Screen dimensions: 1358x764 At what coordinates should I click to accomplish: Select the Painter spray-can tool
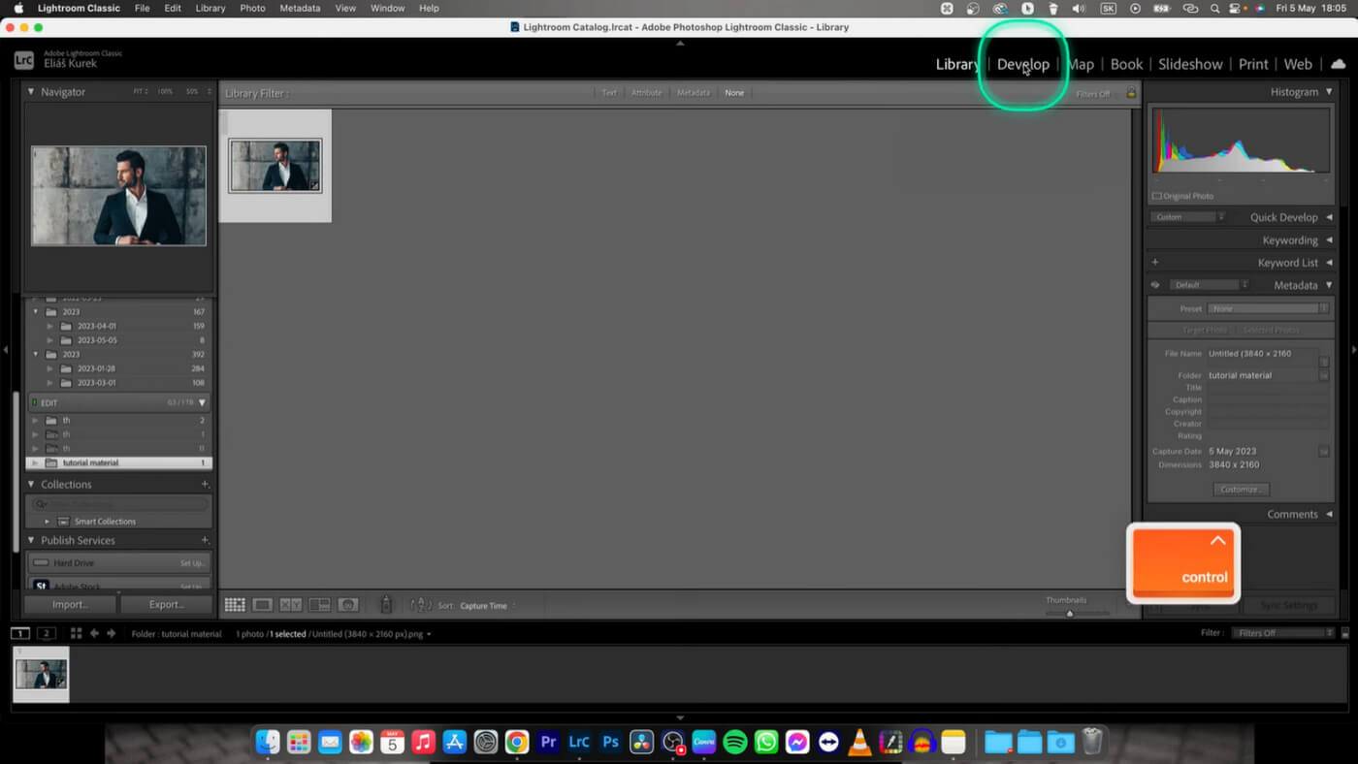pos(386,604)
